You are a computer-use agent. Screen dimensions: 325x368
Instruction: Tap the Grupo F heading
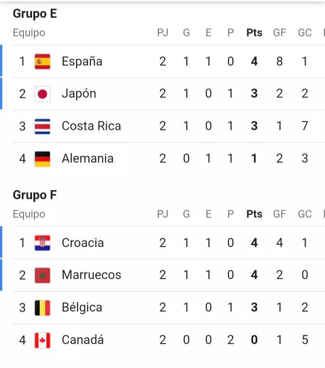35,195
